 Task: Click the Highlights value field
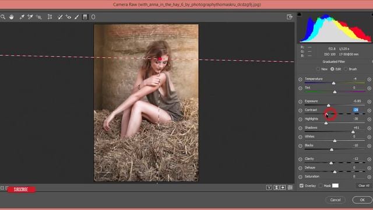(356, 118)
